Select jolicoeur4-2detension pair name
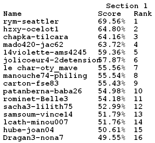This screenshot has height=143, width=155. (51, 60)
